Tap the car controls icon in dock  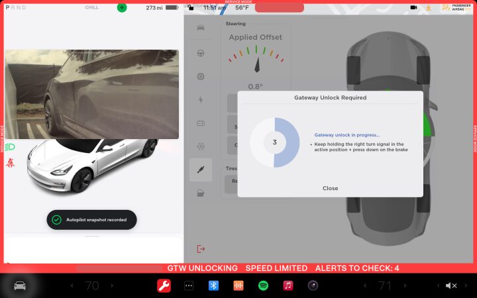20,285
